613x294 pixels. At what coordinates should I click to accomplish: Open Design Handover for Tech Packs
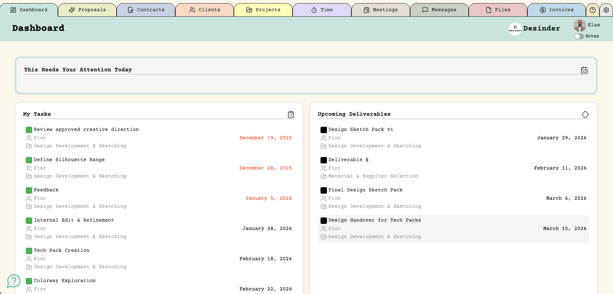coord(375,220)
